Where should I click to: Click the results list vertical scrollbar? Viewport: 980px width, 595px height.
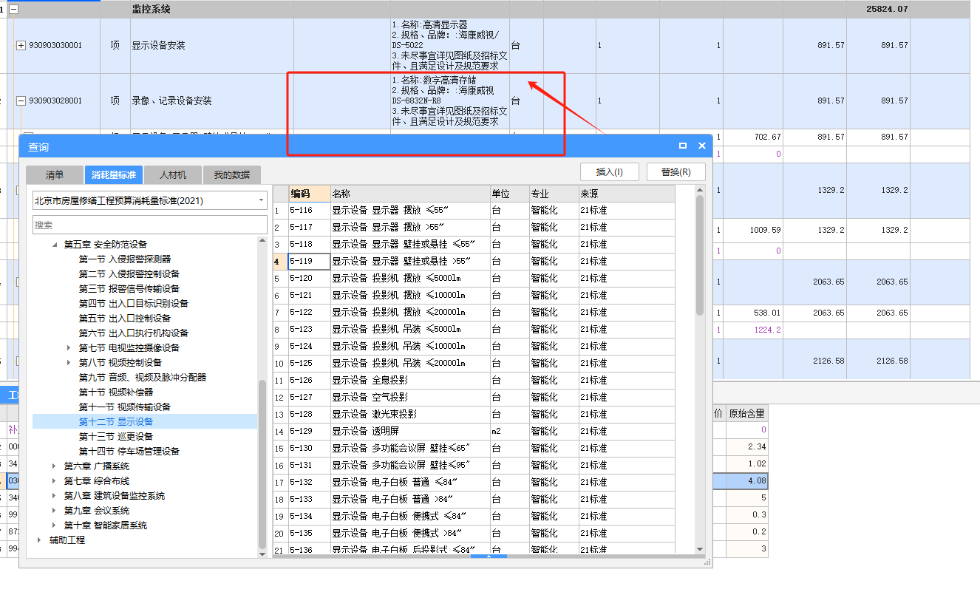click(x=699, y=255)
